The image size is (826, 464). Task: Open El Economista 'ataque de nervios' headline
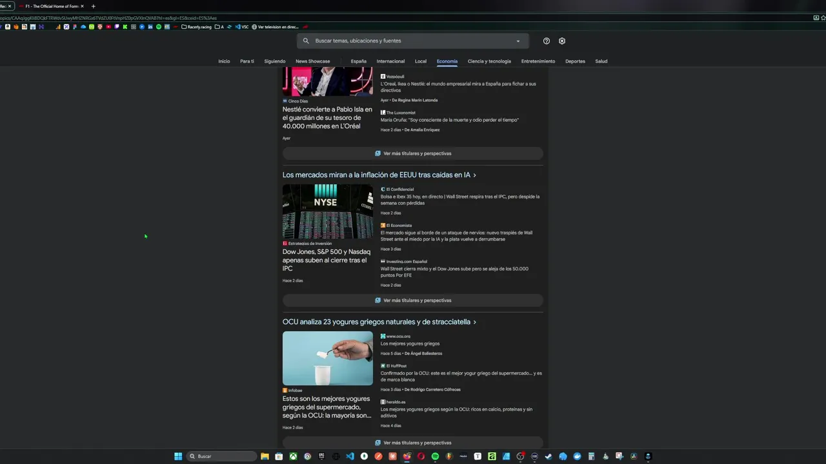(456, 236)
